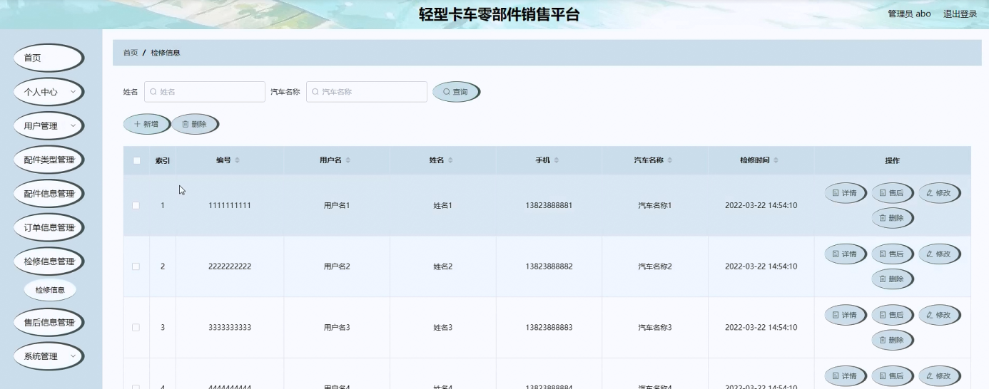Click the 新增 add button
Viewport: 989px width, 389px height.
coord(146,124)
